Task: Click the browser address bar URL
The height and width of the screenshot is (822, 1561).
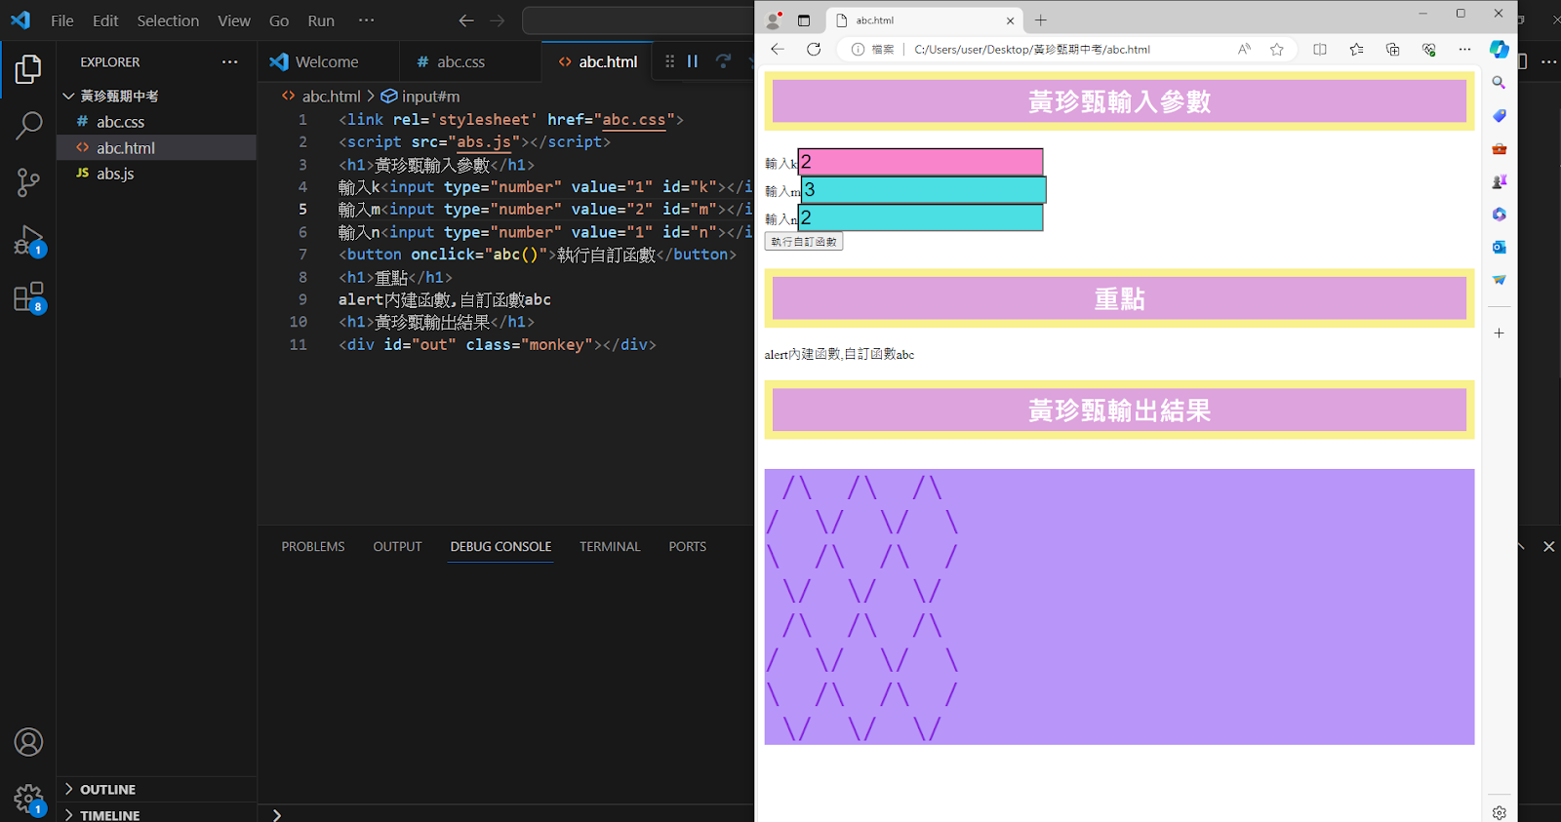Action: pyautogui.click(x=1032, y=50)
